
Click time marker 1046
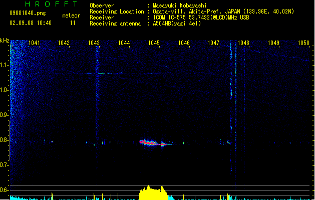tap(184, 43)
